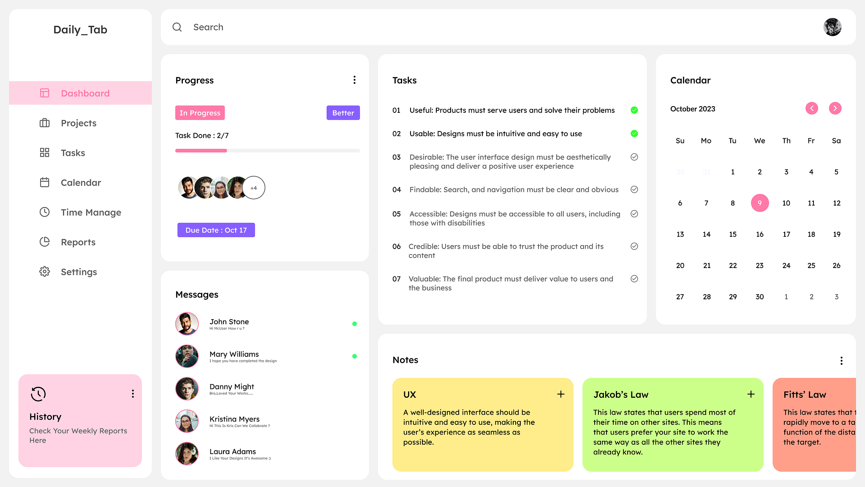Image resolution: width=865 pixels, height=487 pixels.
Task: Select the Time Manage clock icon
Action: (x=44, y=212)
